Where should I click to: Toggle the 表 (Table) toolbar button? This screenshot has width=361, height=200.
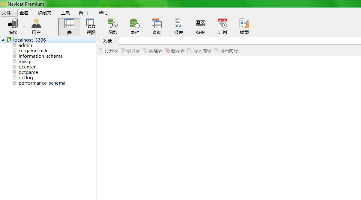click(69, 27)
